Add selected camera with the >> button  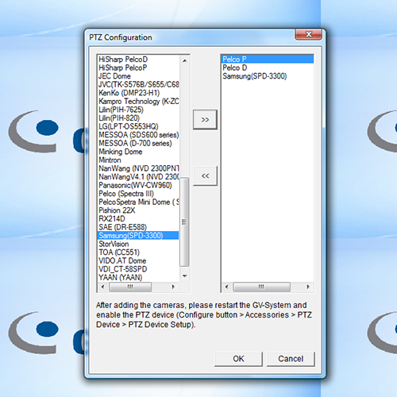coord(205,120)
